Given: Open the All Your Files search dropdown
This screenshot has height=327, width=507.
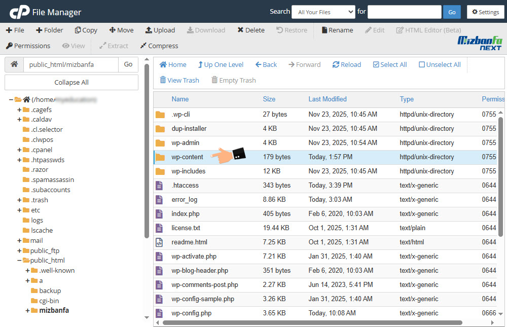Looking at the screenshot, I should coord(325,12).
